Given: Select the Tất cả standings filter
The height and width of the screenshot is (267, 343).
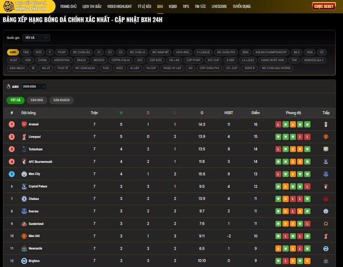Looking at the screenshot, I should 15,100.
